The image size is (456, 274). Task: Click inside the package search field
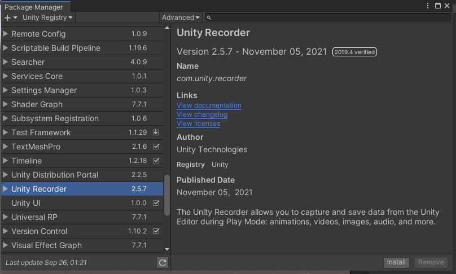click(327, 18)
